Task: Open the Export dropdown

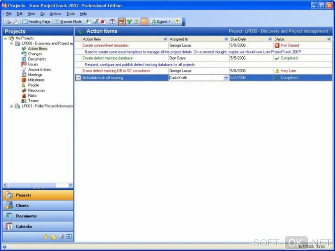Action: click(161, 22)
